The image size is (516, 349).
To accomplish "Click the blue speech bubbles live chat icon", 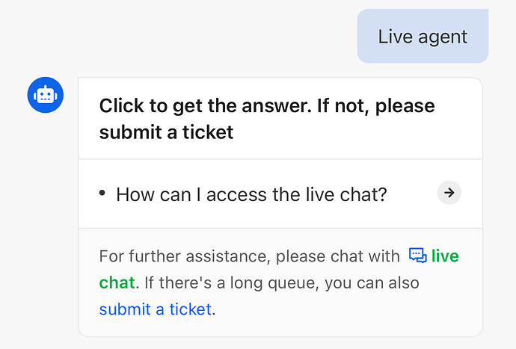I will click(418, 256).
